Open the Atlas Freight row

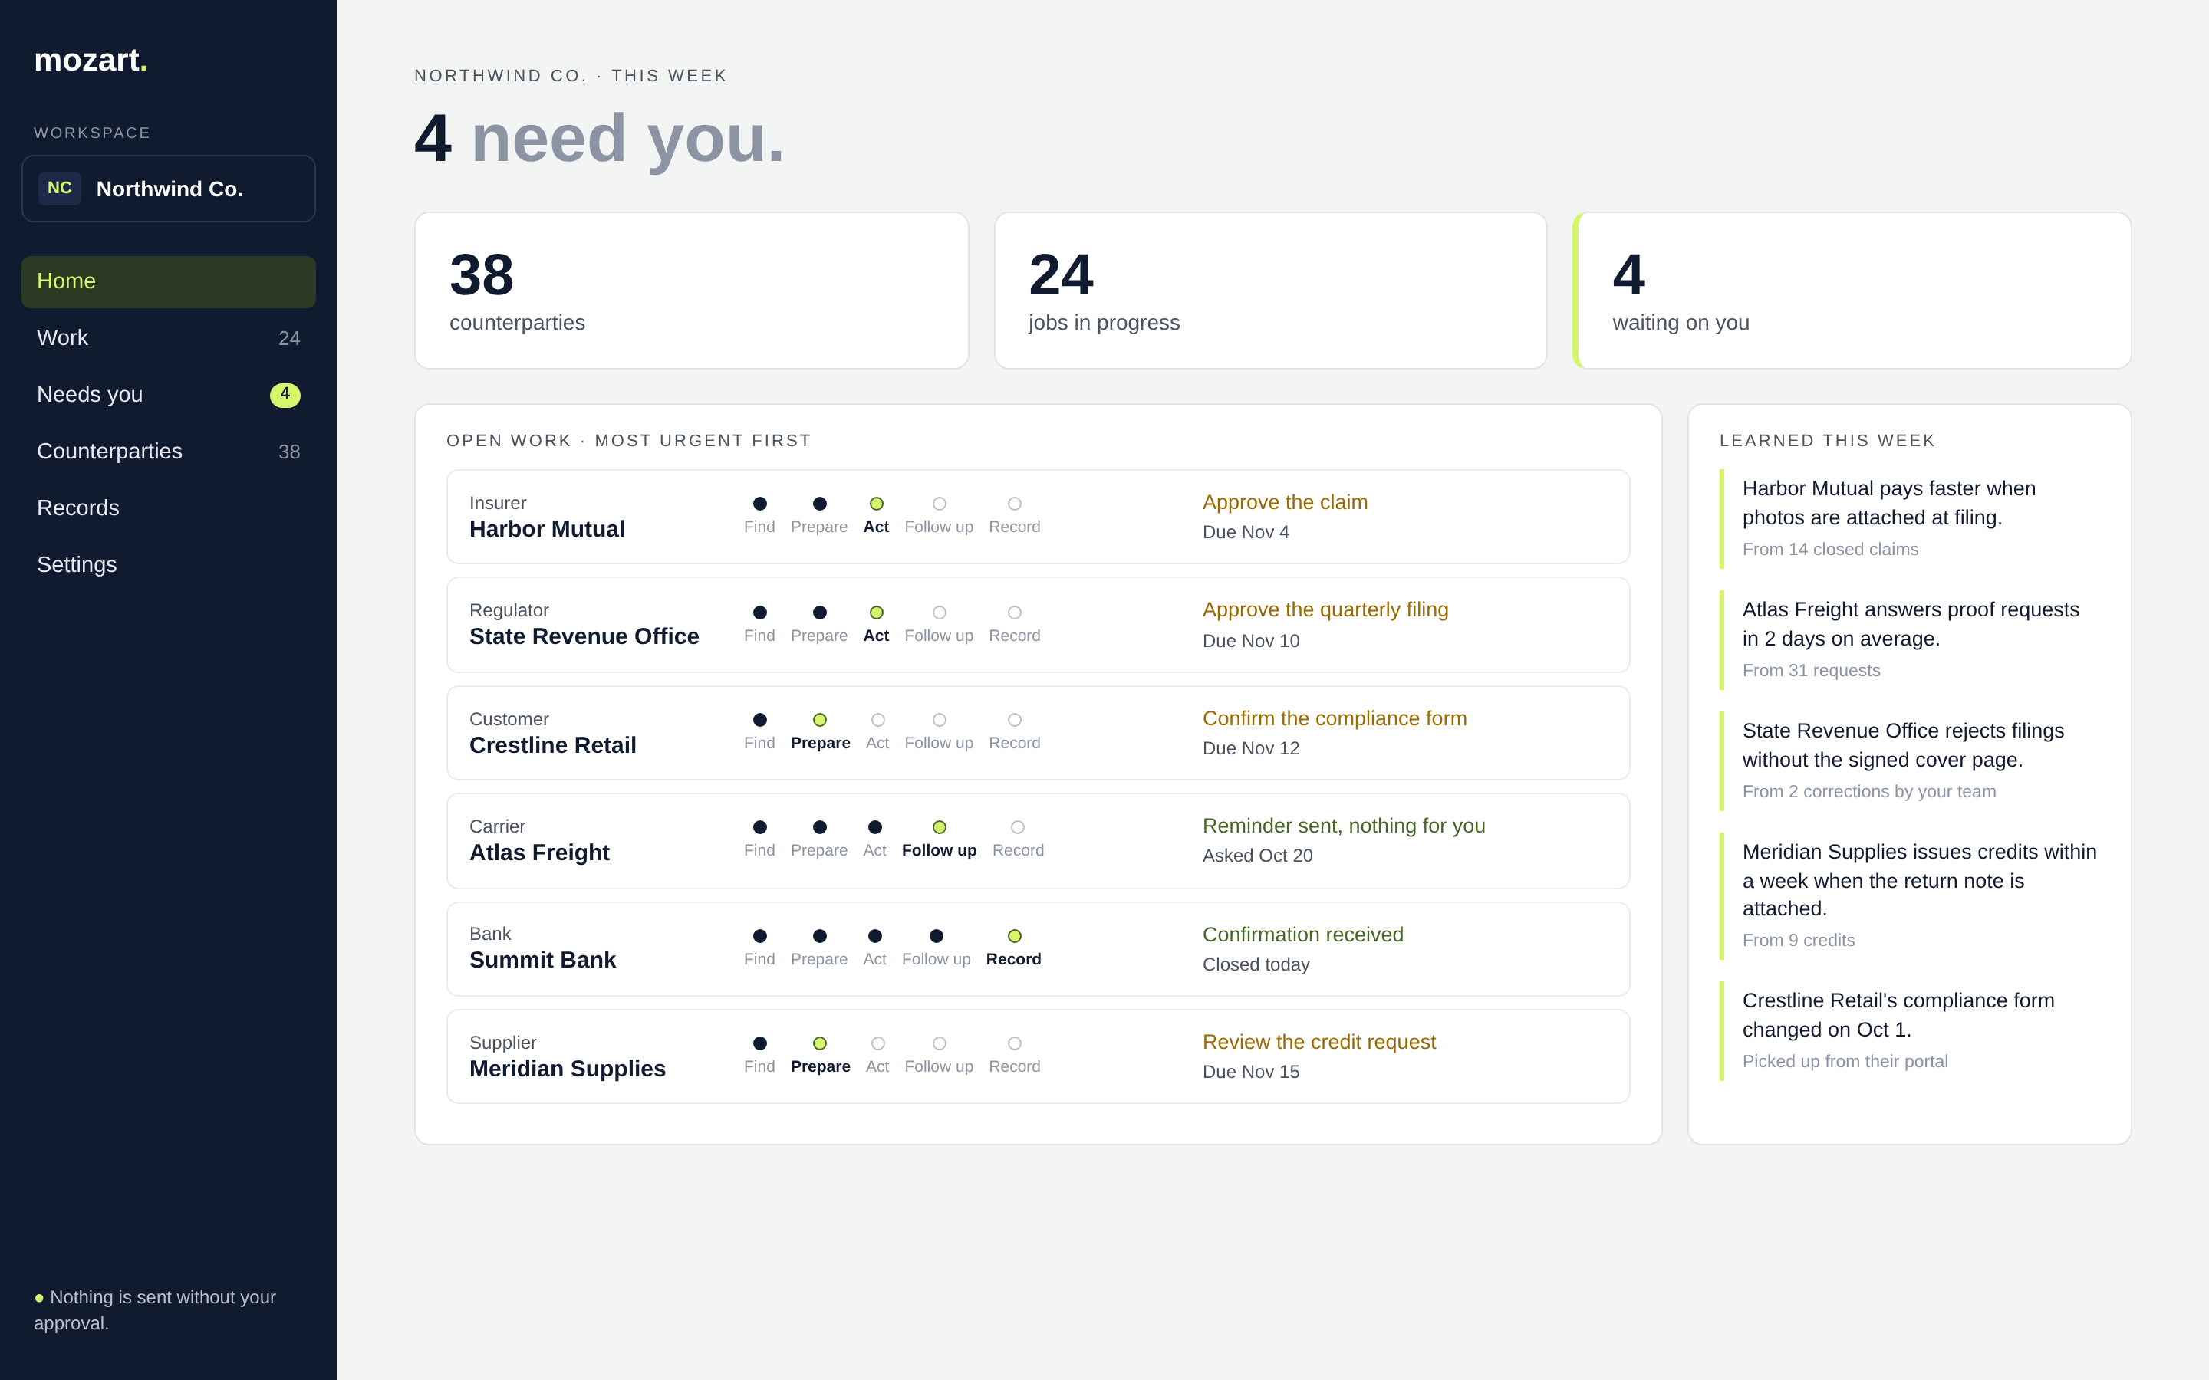coord(1038,840)
